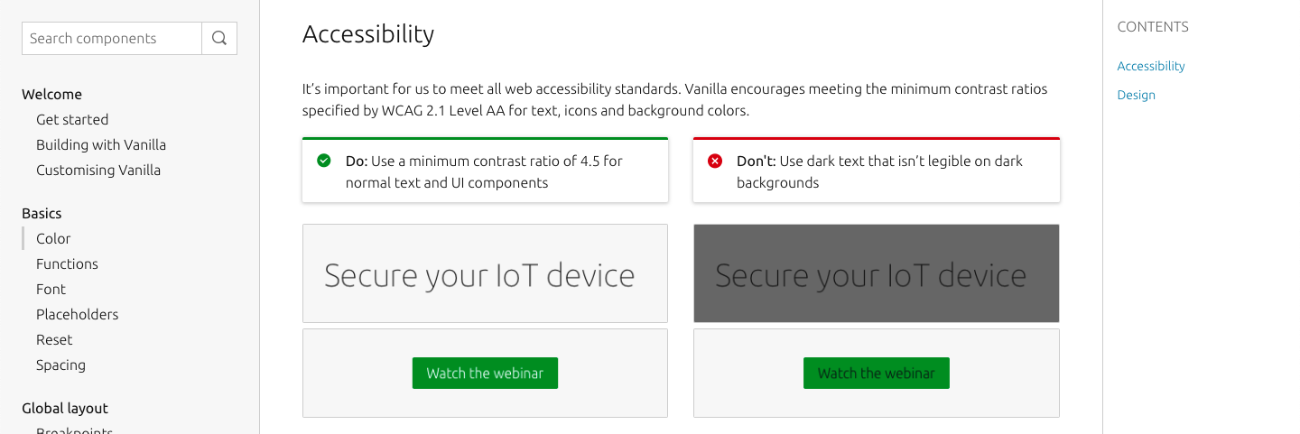The image size is (1300, 434).
Task: Click the red cross Don't icon
Action: (715, 161)
